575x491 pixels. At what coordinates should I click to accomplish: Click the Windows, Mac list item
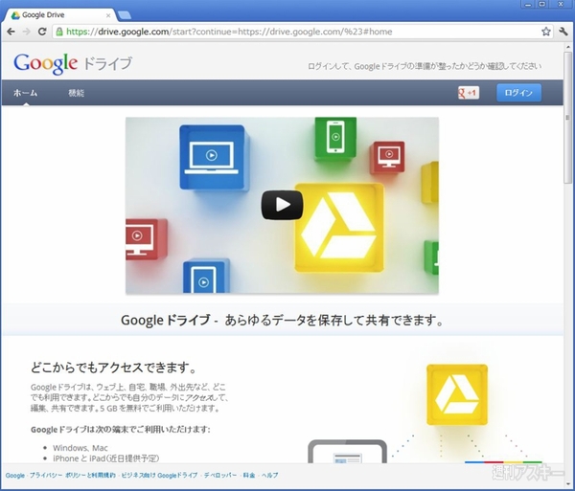pos(80,448)
